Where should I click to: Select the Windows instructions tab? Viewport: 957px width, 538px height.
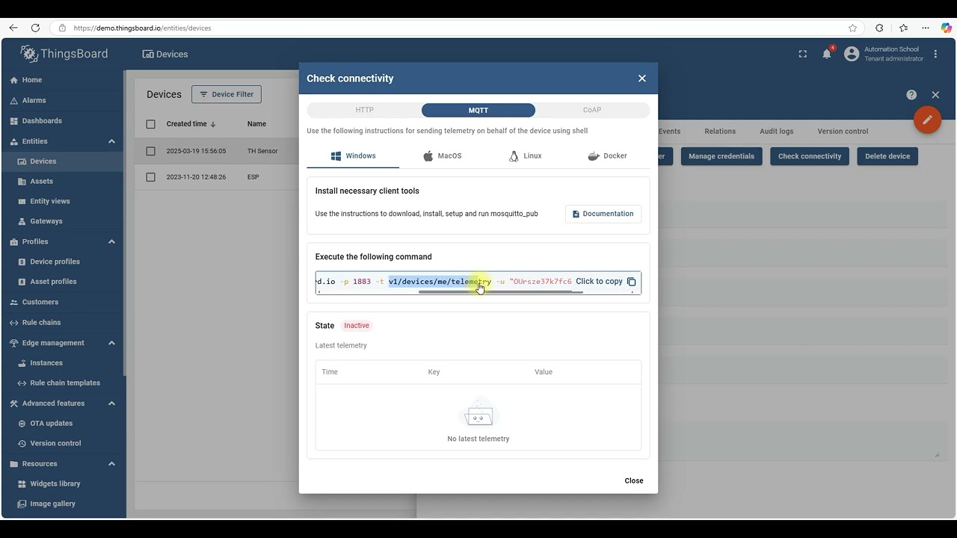(353, 156)
